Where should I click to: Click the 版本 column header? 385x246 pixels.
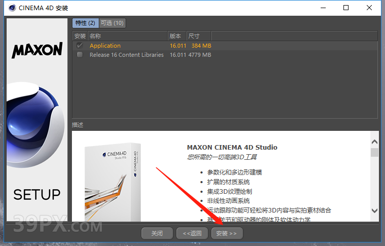point(177,36)
